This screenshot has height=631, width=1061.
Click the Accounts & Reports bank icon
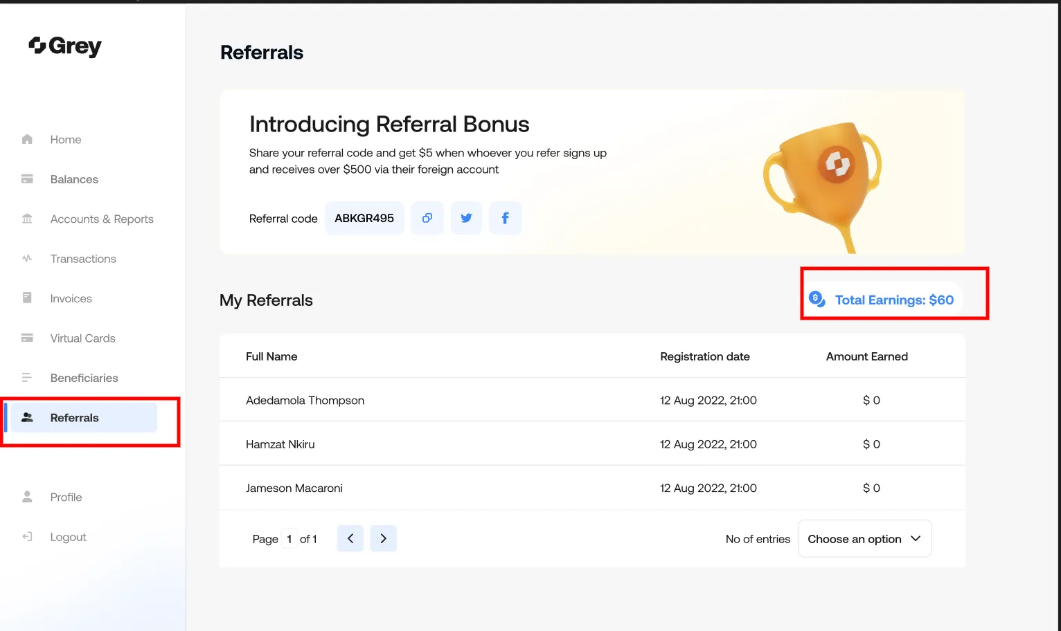click(27, 219)
